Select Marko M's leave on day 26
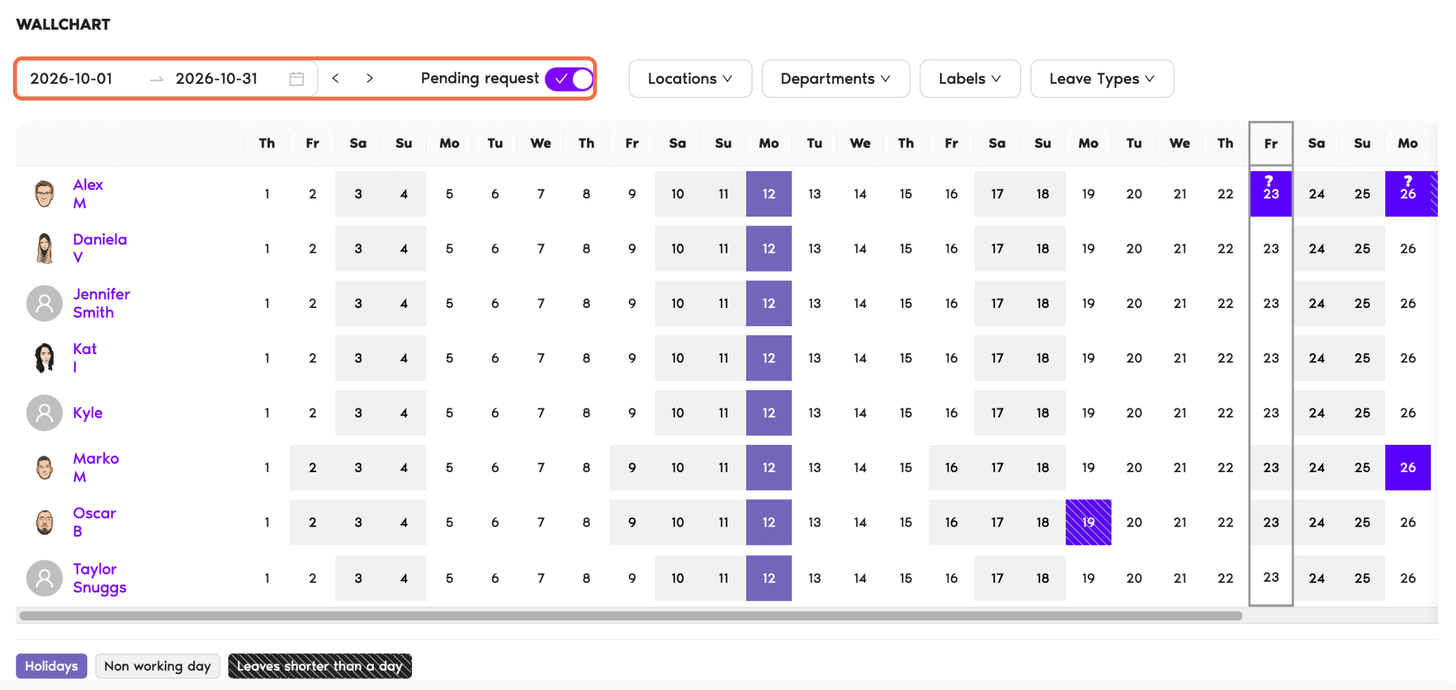1456x690 pixels. [x=1408, y=467]
